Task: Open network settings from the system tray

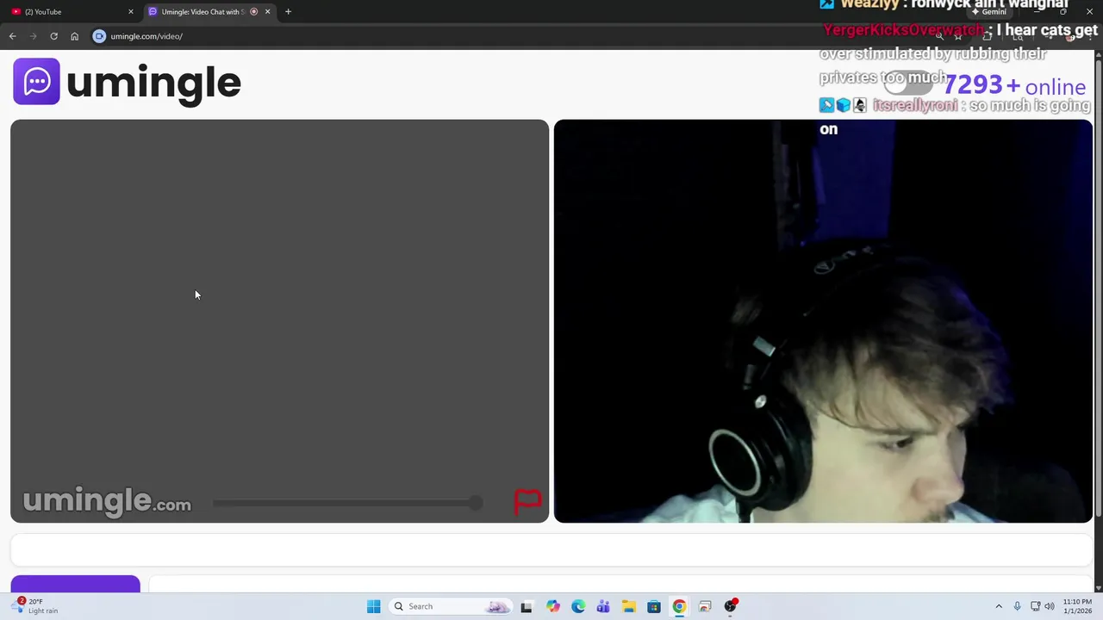Action: coord(1035,606)
